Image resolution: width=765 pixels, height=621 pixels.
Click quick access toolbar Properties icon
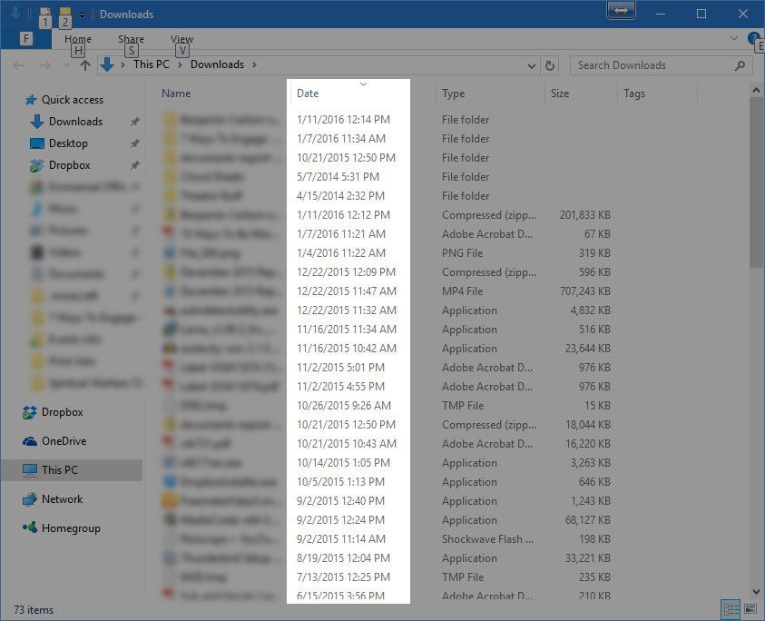tap(44, 14)
